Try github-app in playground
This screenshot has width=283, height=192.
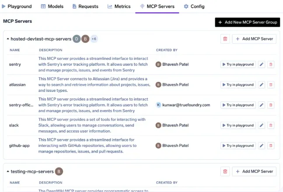[238, 146]
